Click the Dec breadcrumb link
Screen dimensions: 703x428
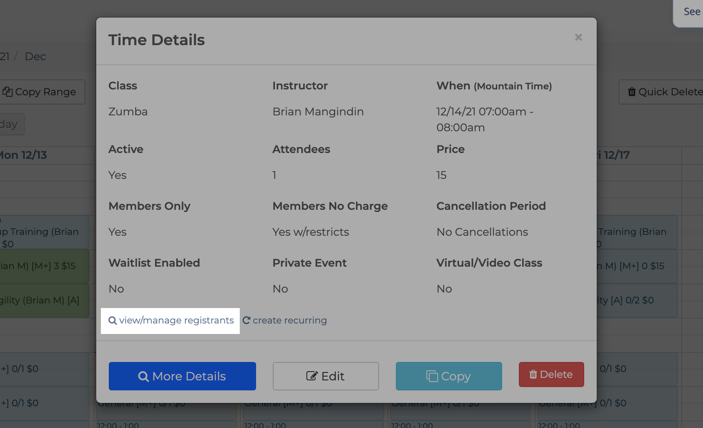click(x=35, y=56)
